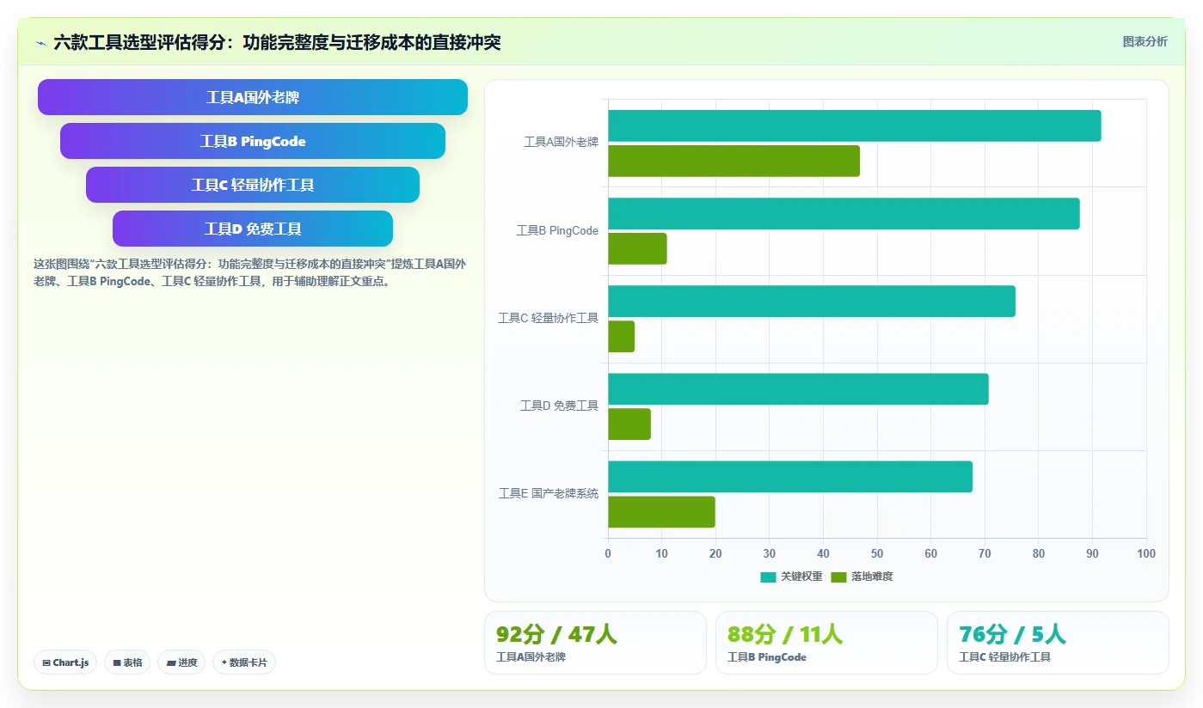Click the teal 关键权重 legend color box
The image size is (1203, 708).
(x=768, y=577)
